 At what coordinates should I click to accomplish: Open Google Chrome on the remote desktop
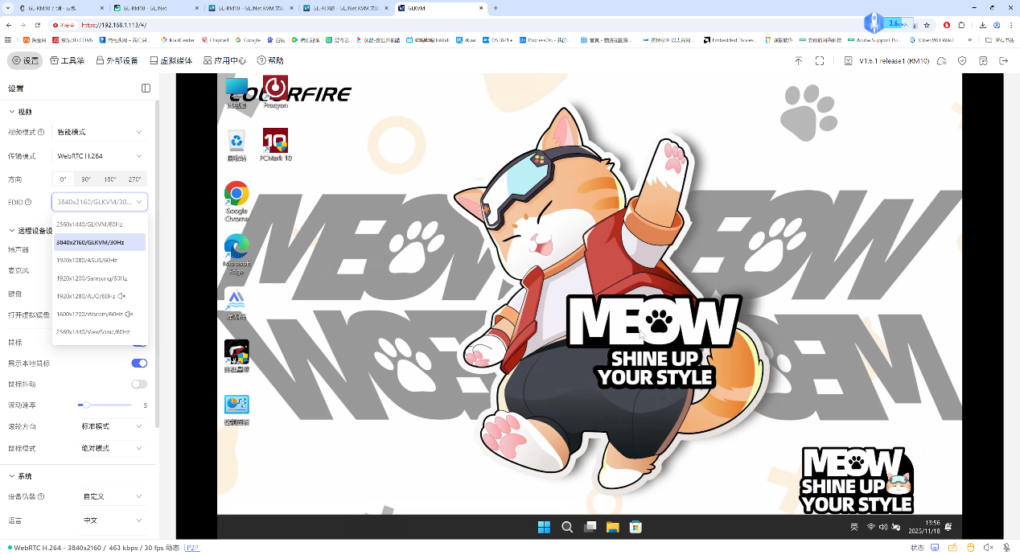tap(236, 201)
